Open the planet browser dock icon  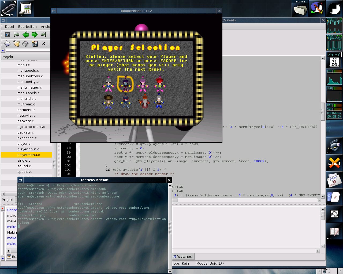334,146
